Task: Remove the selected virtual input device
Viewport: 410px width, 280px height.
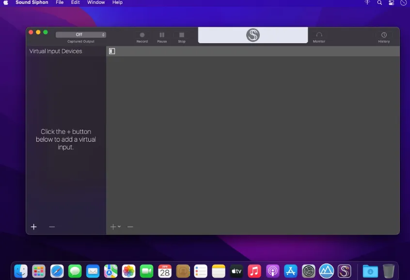Action: click(52, 227)
